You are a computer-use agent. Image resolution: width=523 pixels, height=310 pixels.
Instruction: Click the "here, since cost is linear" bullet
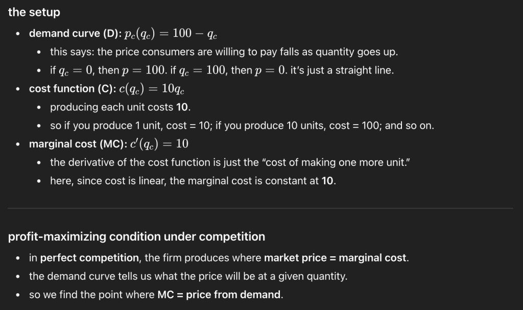point(193,181)
